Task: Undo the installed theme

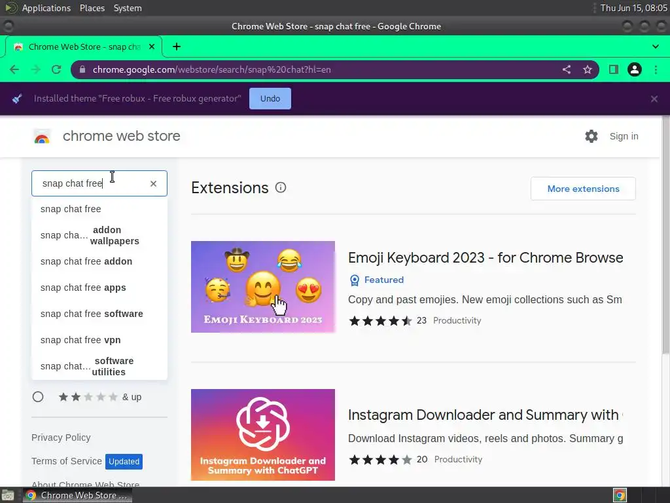Action: (x=270, y=98)
